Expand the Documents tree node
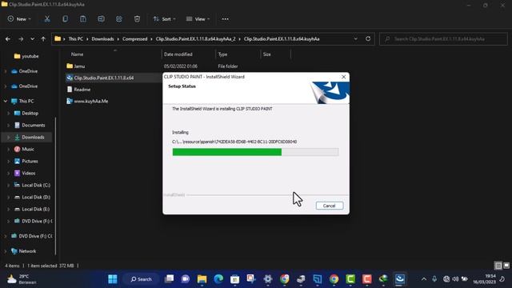The height and width of the screenshot is (288, 512). 9,125
